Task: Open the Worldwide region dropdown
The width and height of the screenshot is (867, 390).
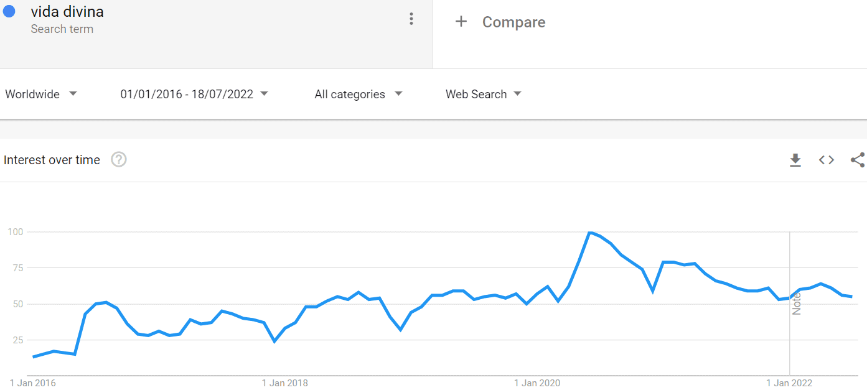Action: coord(41,94)
